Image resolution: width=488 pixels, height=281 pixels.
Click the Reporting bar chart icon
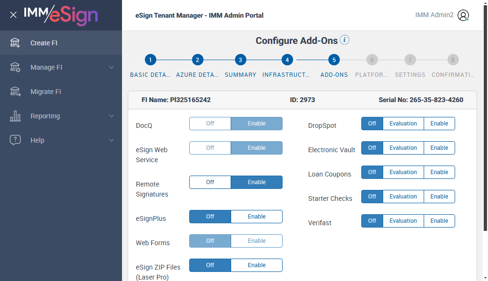coord(15,115)
